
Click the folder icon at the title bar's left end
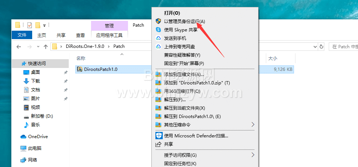[x=18, y=25]
